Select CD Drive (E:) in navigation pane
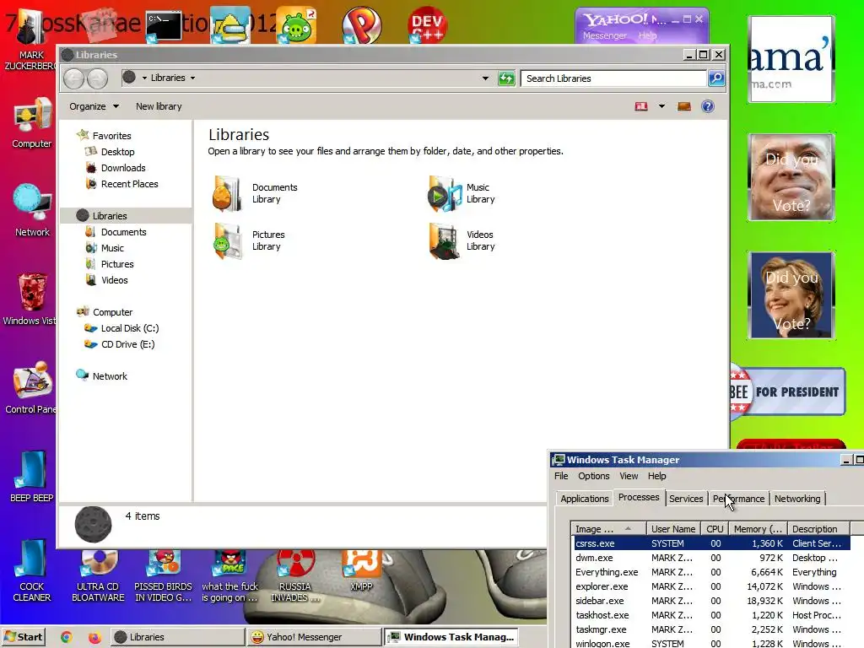The height and width of the screenshot is (648, 864). tap(127, 344)
